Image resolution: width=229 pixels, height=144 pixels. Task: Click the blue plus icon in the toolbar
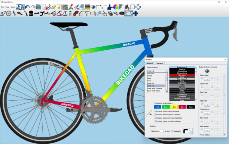pos(135,13)
